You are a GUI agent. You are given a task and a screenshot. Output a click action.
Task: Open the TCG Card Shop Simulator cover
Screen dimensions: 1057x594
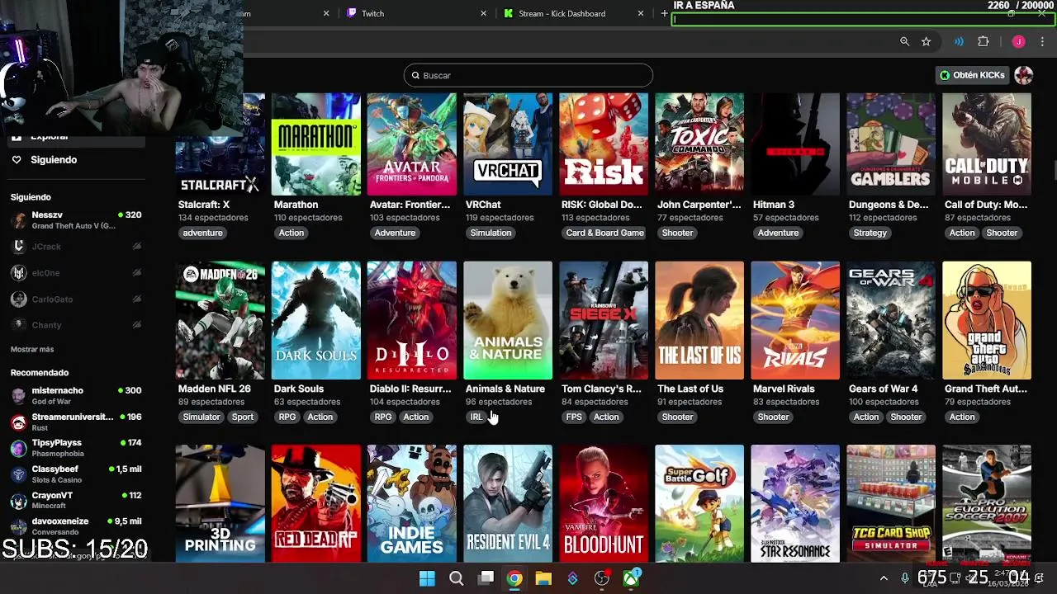[x=891, y=503]
